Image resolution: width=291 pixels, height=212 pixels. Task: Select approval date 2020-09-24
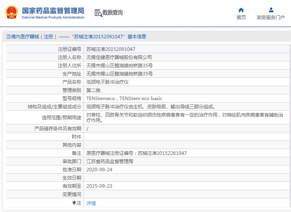(x=99, y=170)
